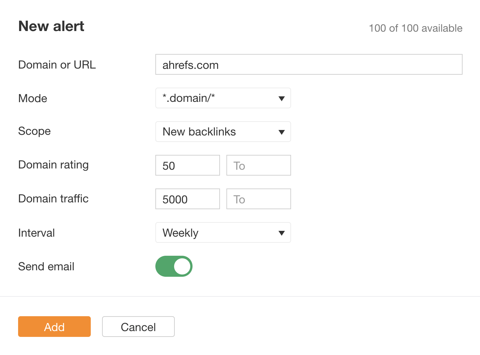Image resolution: width=480 pixels, height=355 pixels.
Task: Click the New backlinks scope value text
Action: (199, 132)
